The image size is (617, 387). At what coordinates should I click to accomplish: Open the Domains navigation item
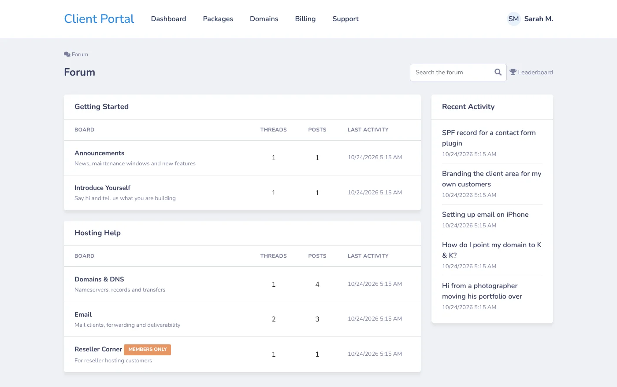264,19
